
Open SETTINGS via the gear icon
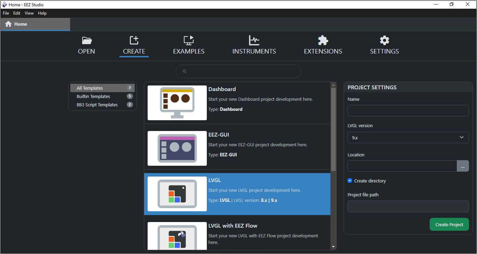(384, 40)
